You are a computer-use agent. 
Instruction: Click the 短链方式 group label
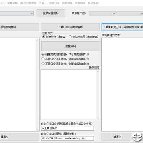(47, 33)
